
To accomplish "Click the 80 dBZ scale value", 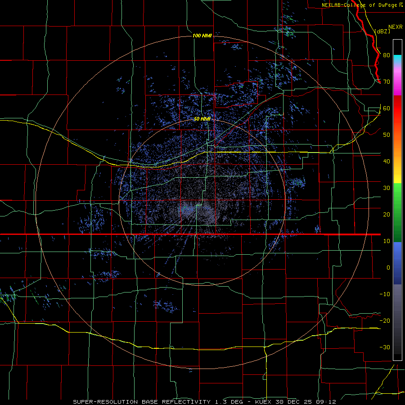I will [x=387, y=55].
